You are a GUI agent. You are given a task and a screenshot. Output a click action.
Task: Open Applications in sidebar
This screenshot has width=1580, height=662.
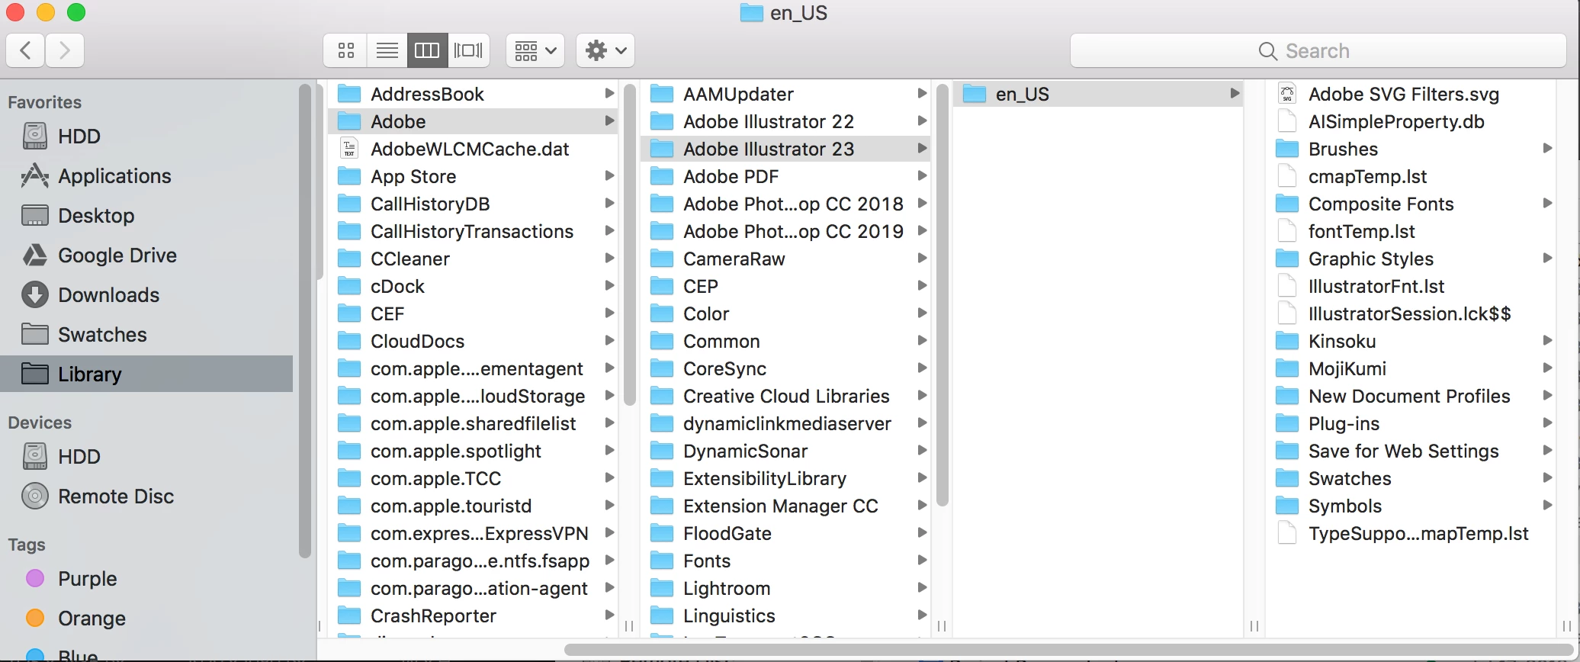point(146,176)
